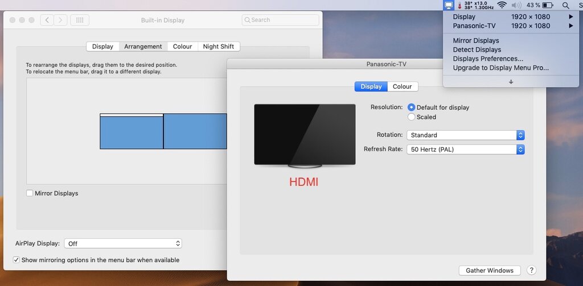
Task: Click the Gather Windows button
Action: (x=490, y=271)
